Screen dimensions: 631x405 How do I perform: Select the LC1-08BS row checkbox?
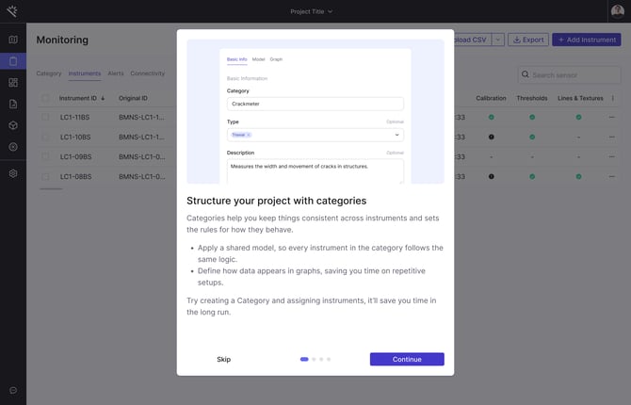coord(45,176)
